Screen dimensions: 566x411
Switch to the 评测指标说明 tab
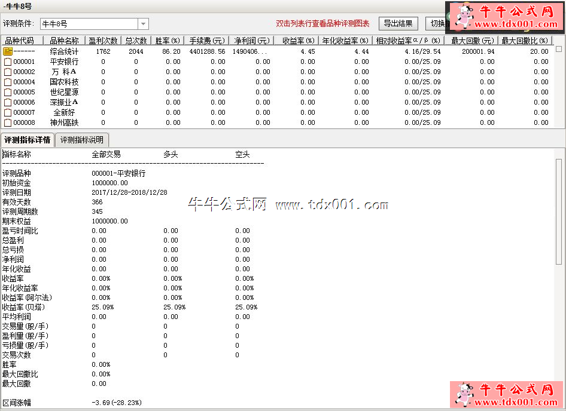pyautogui.click(x=82, y=140)
